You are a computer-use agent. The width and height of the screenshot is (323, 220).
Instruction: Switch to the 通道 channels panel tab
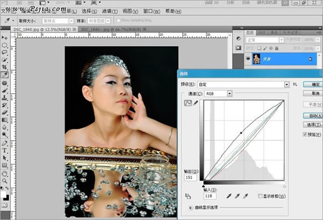274,32
